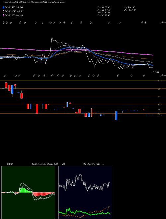The image size is (166, 219).
Task: Click the 45 price axis label
Action: pyautogui.click(x=159, y=96)
